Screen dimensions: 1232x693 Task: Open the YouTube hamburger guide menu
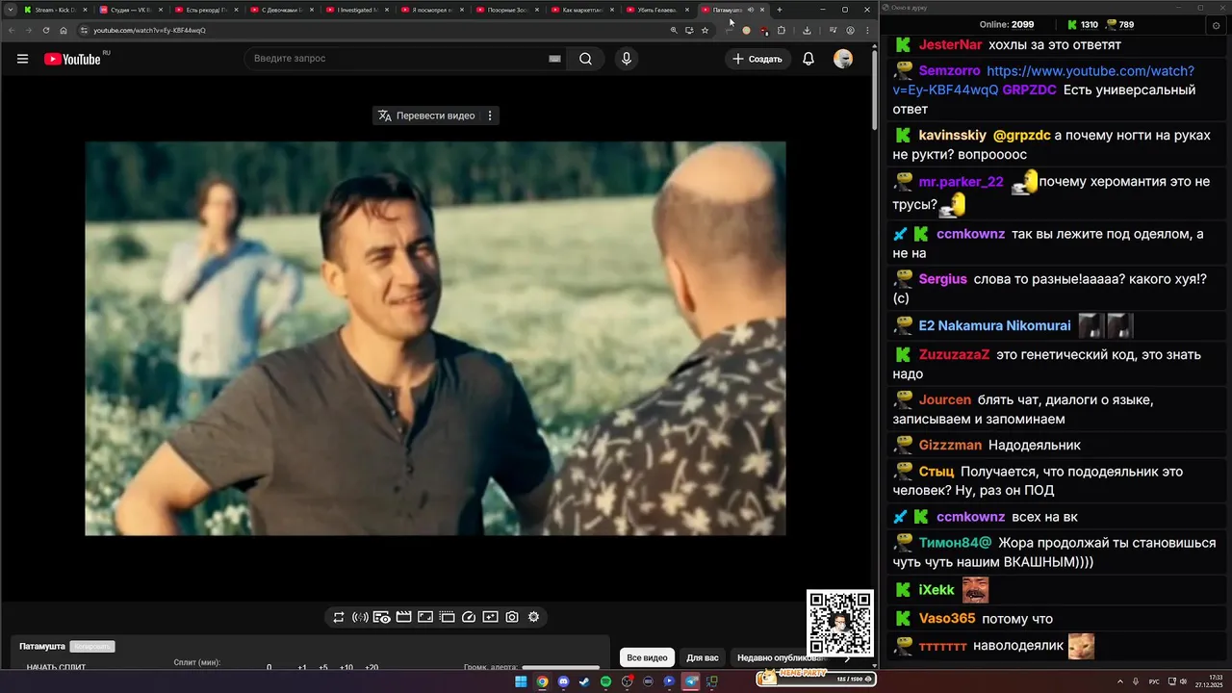(x=22, y=59)
